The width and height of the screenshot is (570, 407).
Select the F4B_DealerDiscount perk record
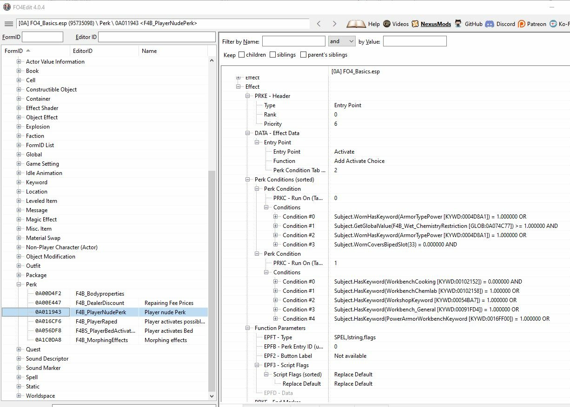click(99, 303)
